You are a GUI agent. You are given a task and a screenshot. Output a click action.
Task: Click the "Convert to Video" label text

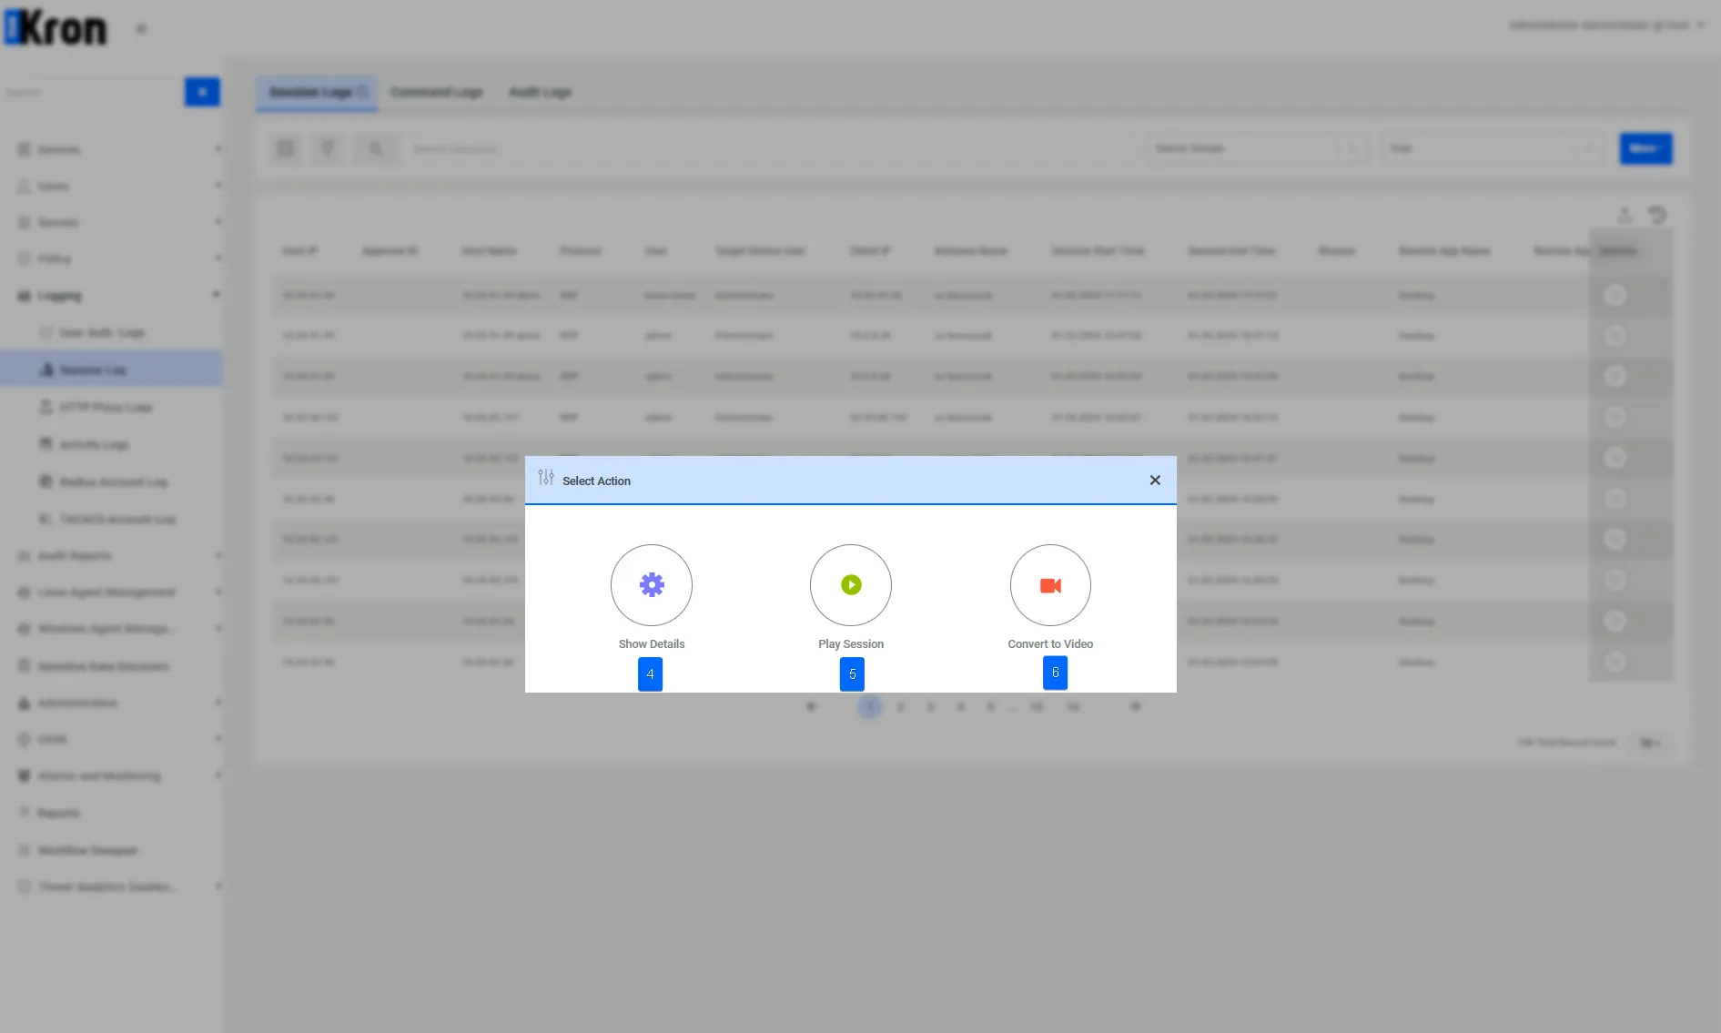click(1050, 644)
